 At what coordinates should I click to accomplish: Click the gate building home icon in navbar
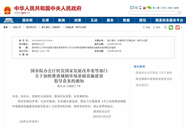point(9,20)
